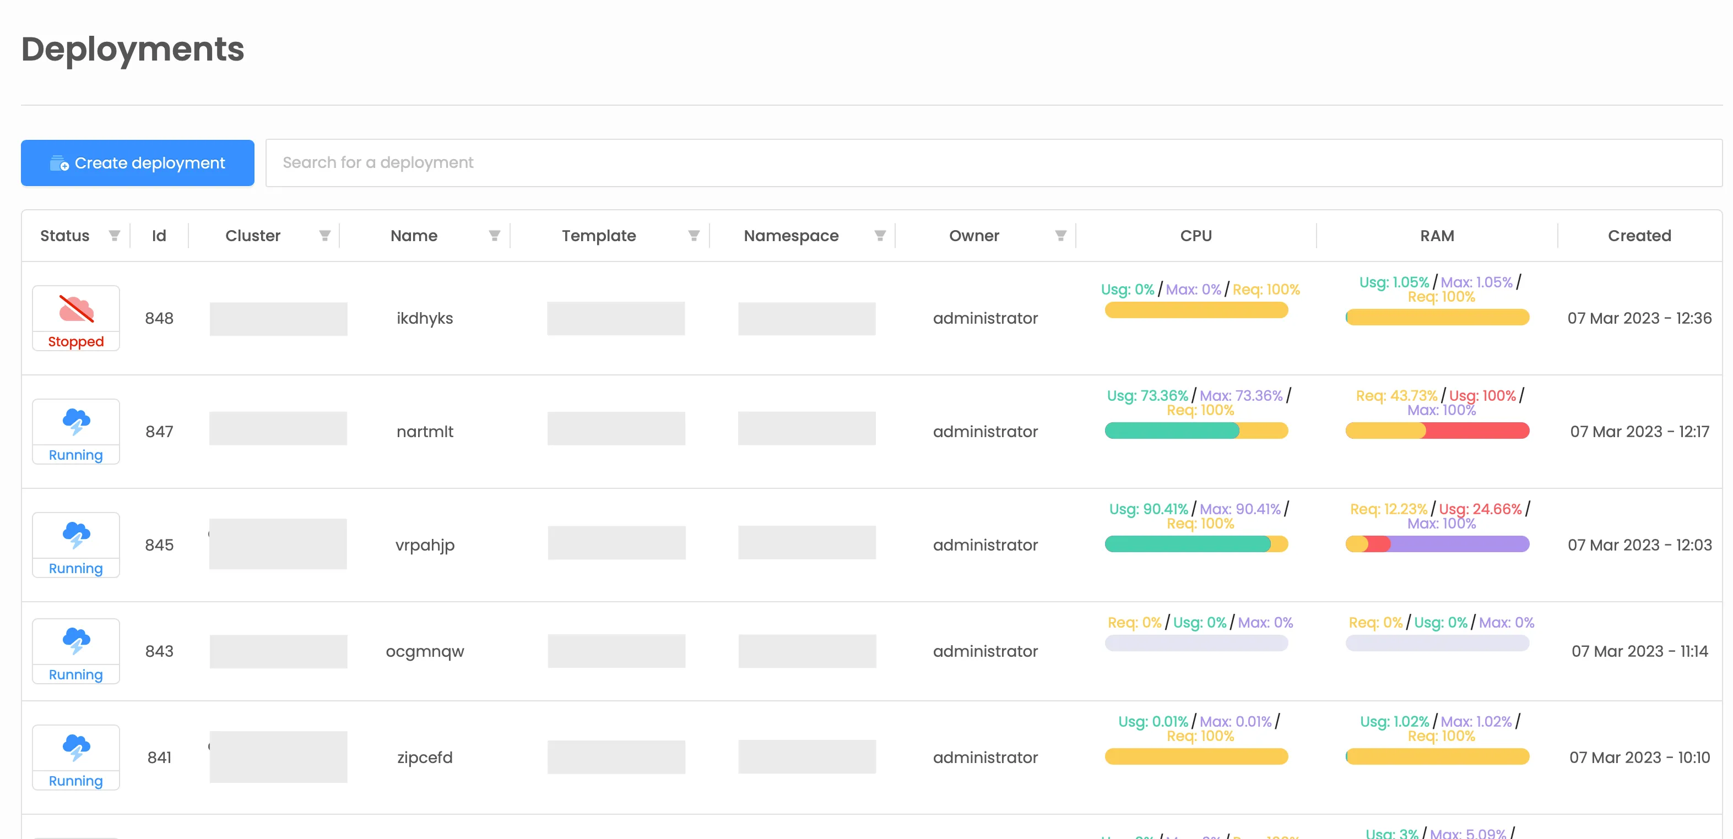Click the created date 07 Mar 2023 - 11:14
This screenshot has width=1733, height=839.
click(x=1639, y=651)
